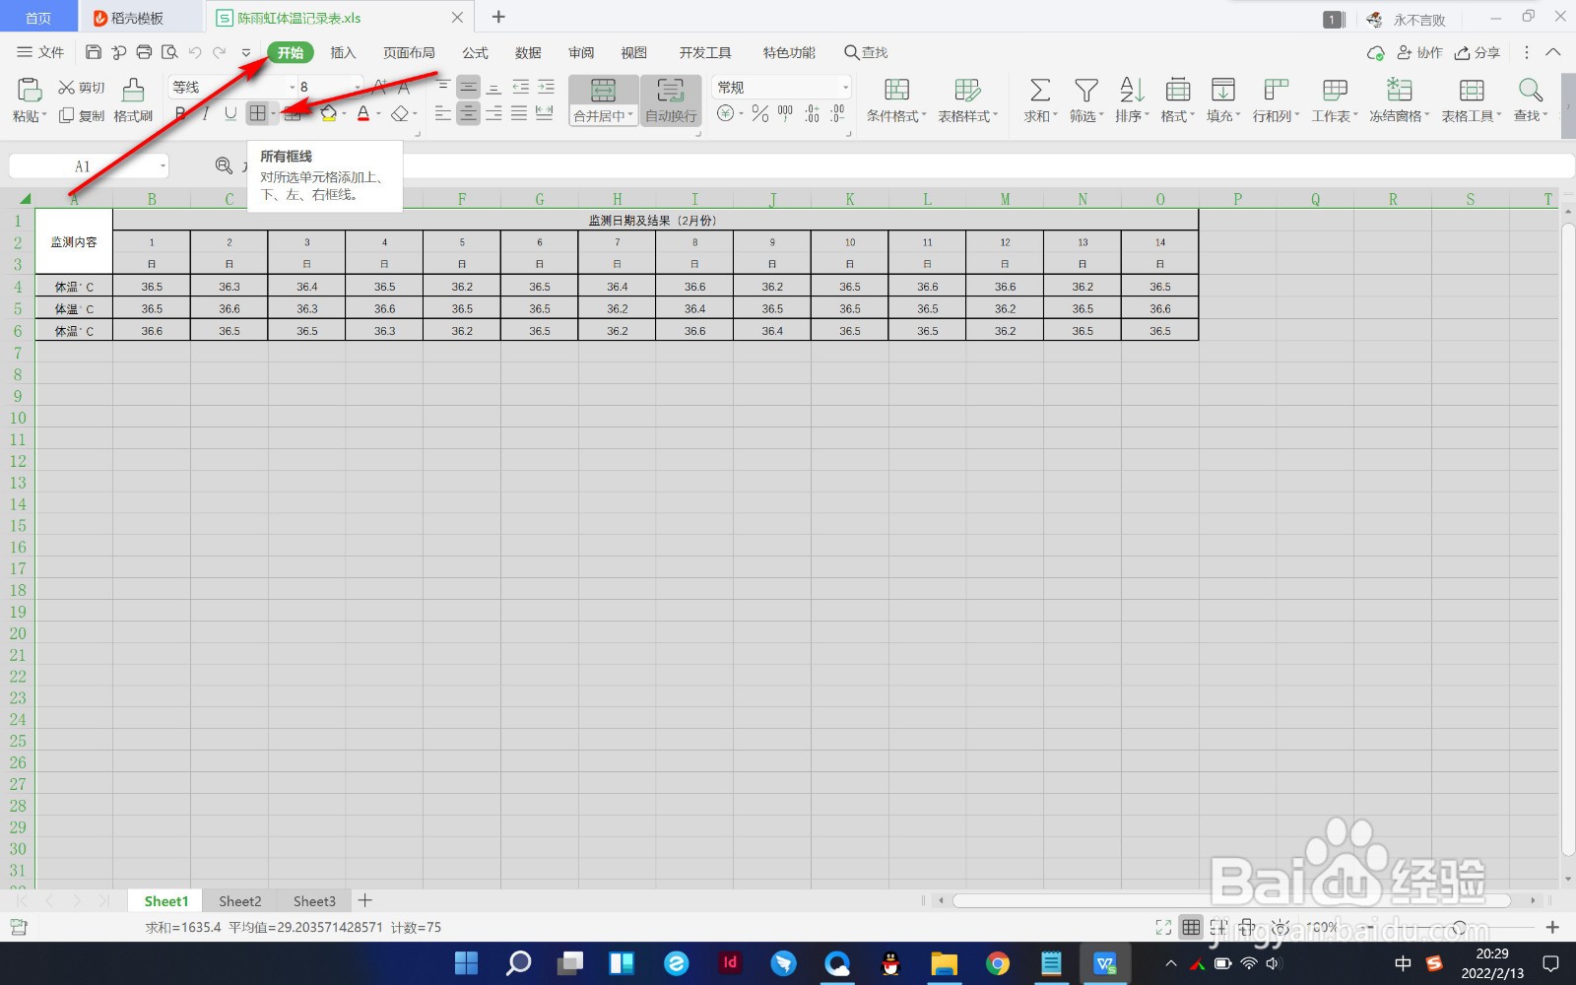This screenshot has height=985, width=1576.
Task: Click the Name Box showing A1
Action: coord(82,166)
